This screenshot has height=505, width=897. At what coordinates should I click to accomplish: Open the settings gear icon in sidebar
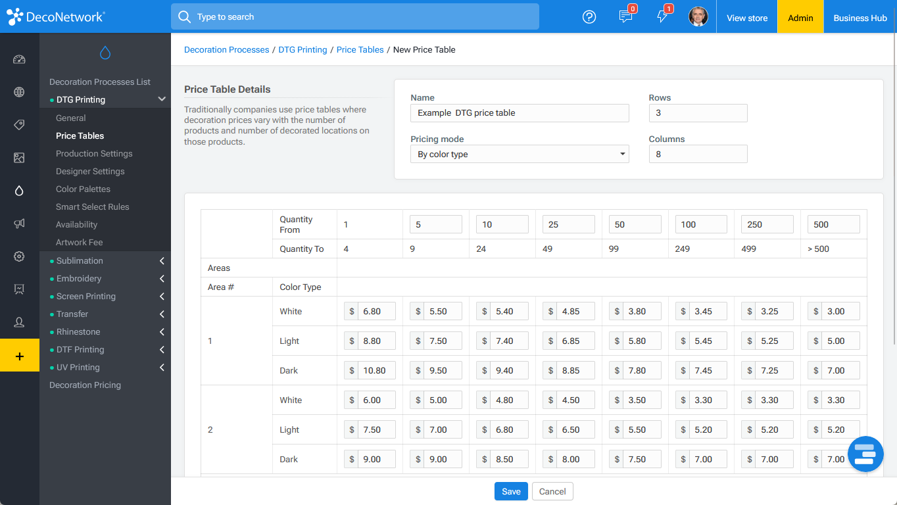pyautogui.click(x=19, y=256)
